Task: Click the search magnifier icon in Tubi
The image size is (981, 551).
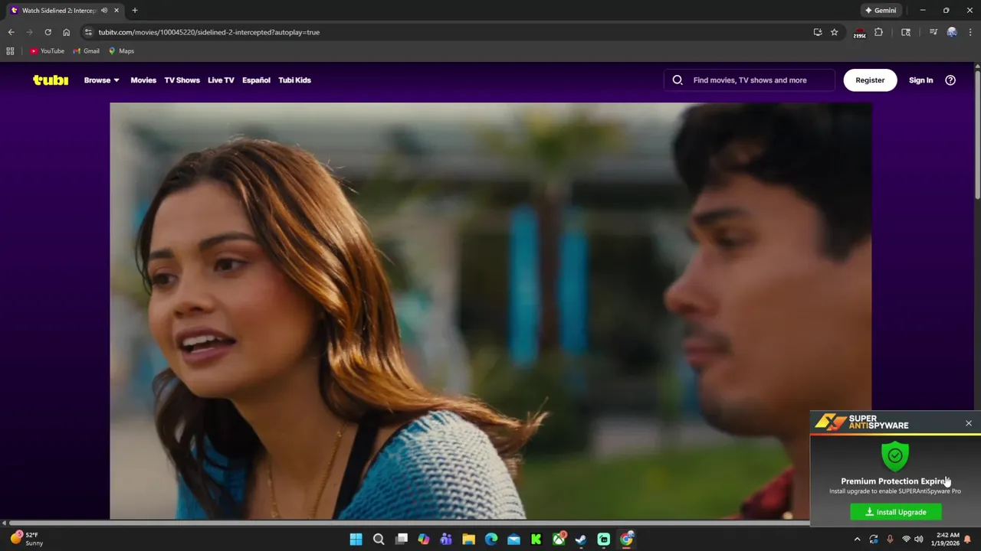Action: (678, 80)
